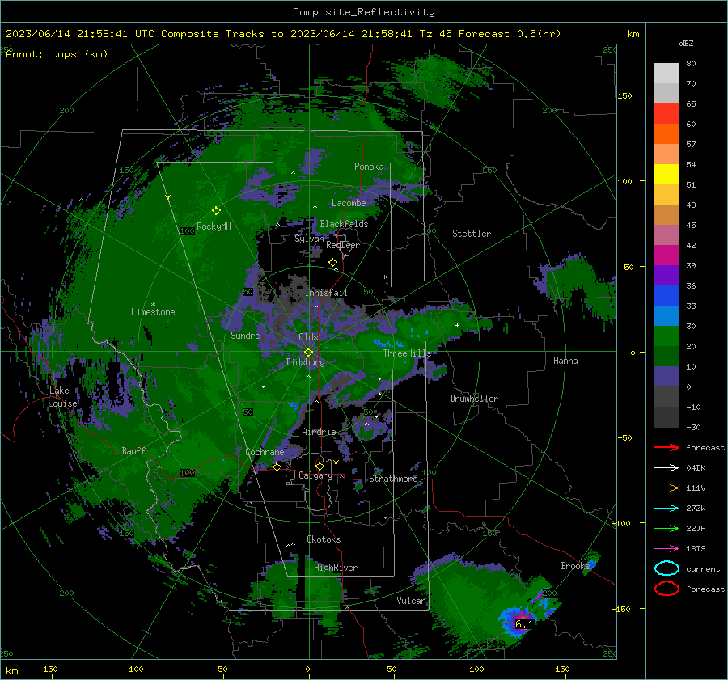The image size is (728, 680).
Task: Click the Vulcan city label
Action: click(x=411, y=601)
